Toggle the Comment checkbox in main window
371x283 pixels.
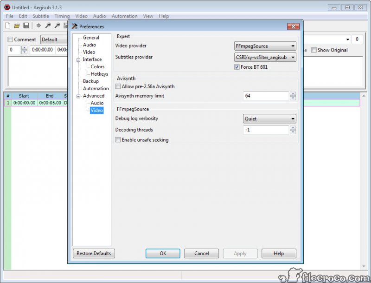point(10,39)
